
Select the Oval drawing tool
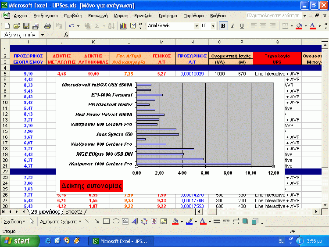click(x=116, y=222)
